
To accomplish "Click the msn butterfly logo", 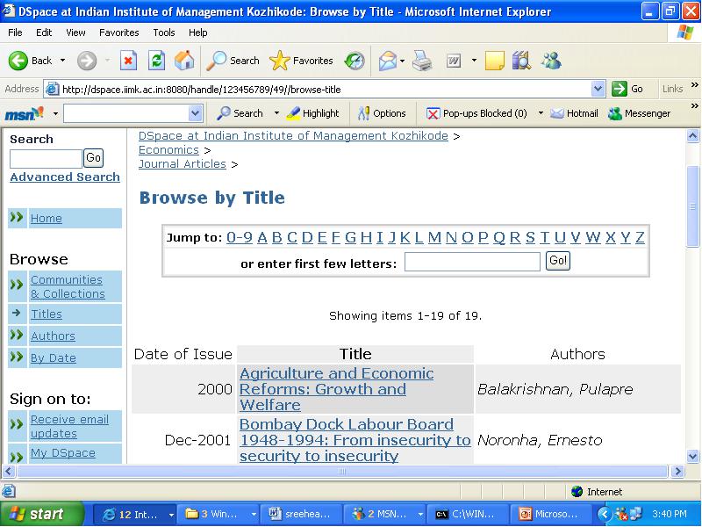I will click(x=25, y=113).
